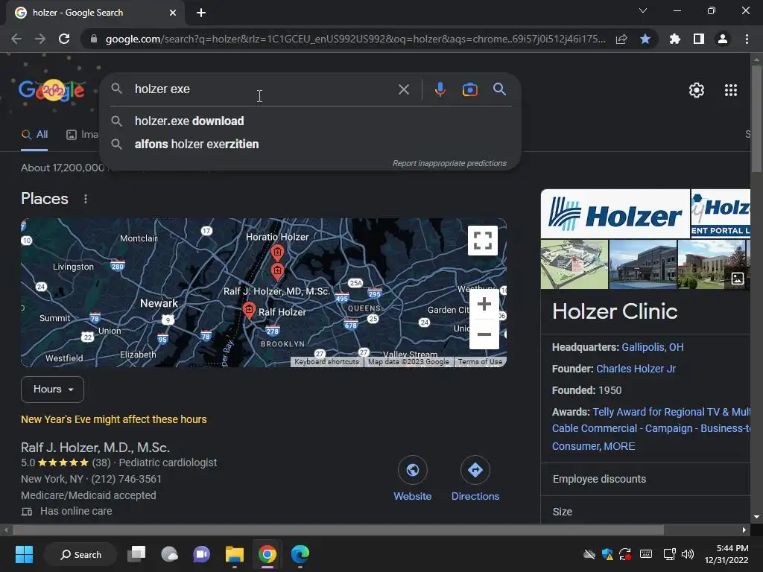Open the Windows taskbar Search box
763x572 pixels.
(x=80, y=554)
